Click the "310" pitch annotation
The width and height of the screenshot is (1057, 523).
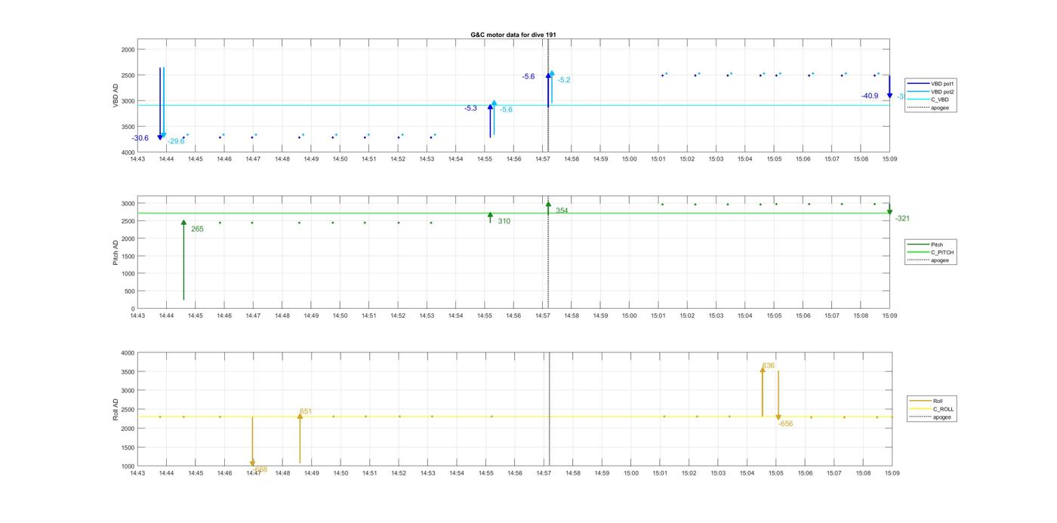click(504, 221)
